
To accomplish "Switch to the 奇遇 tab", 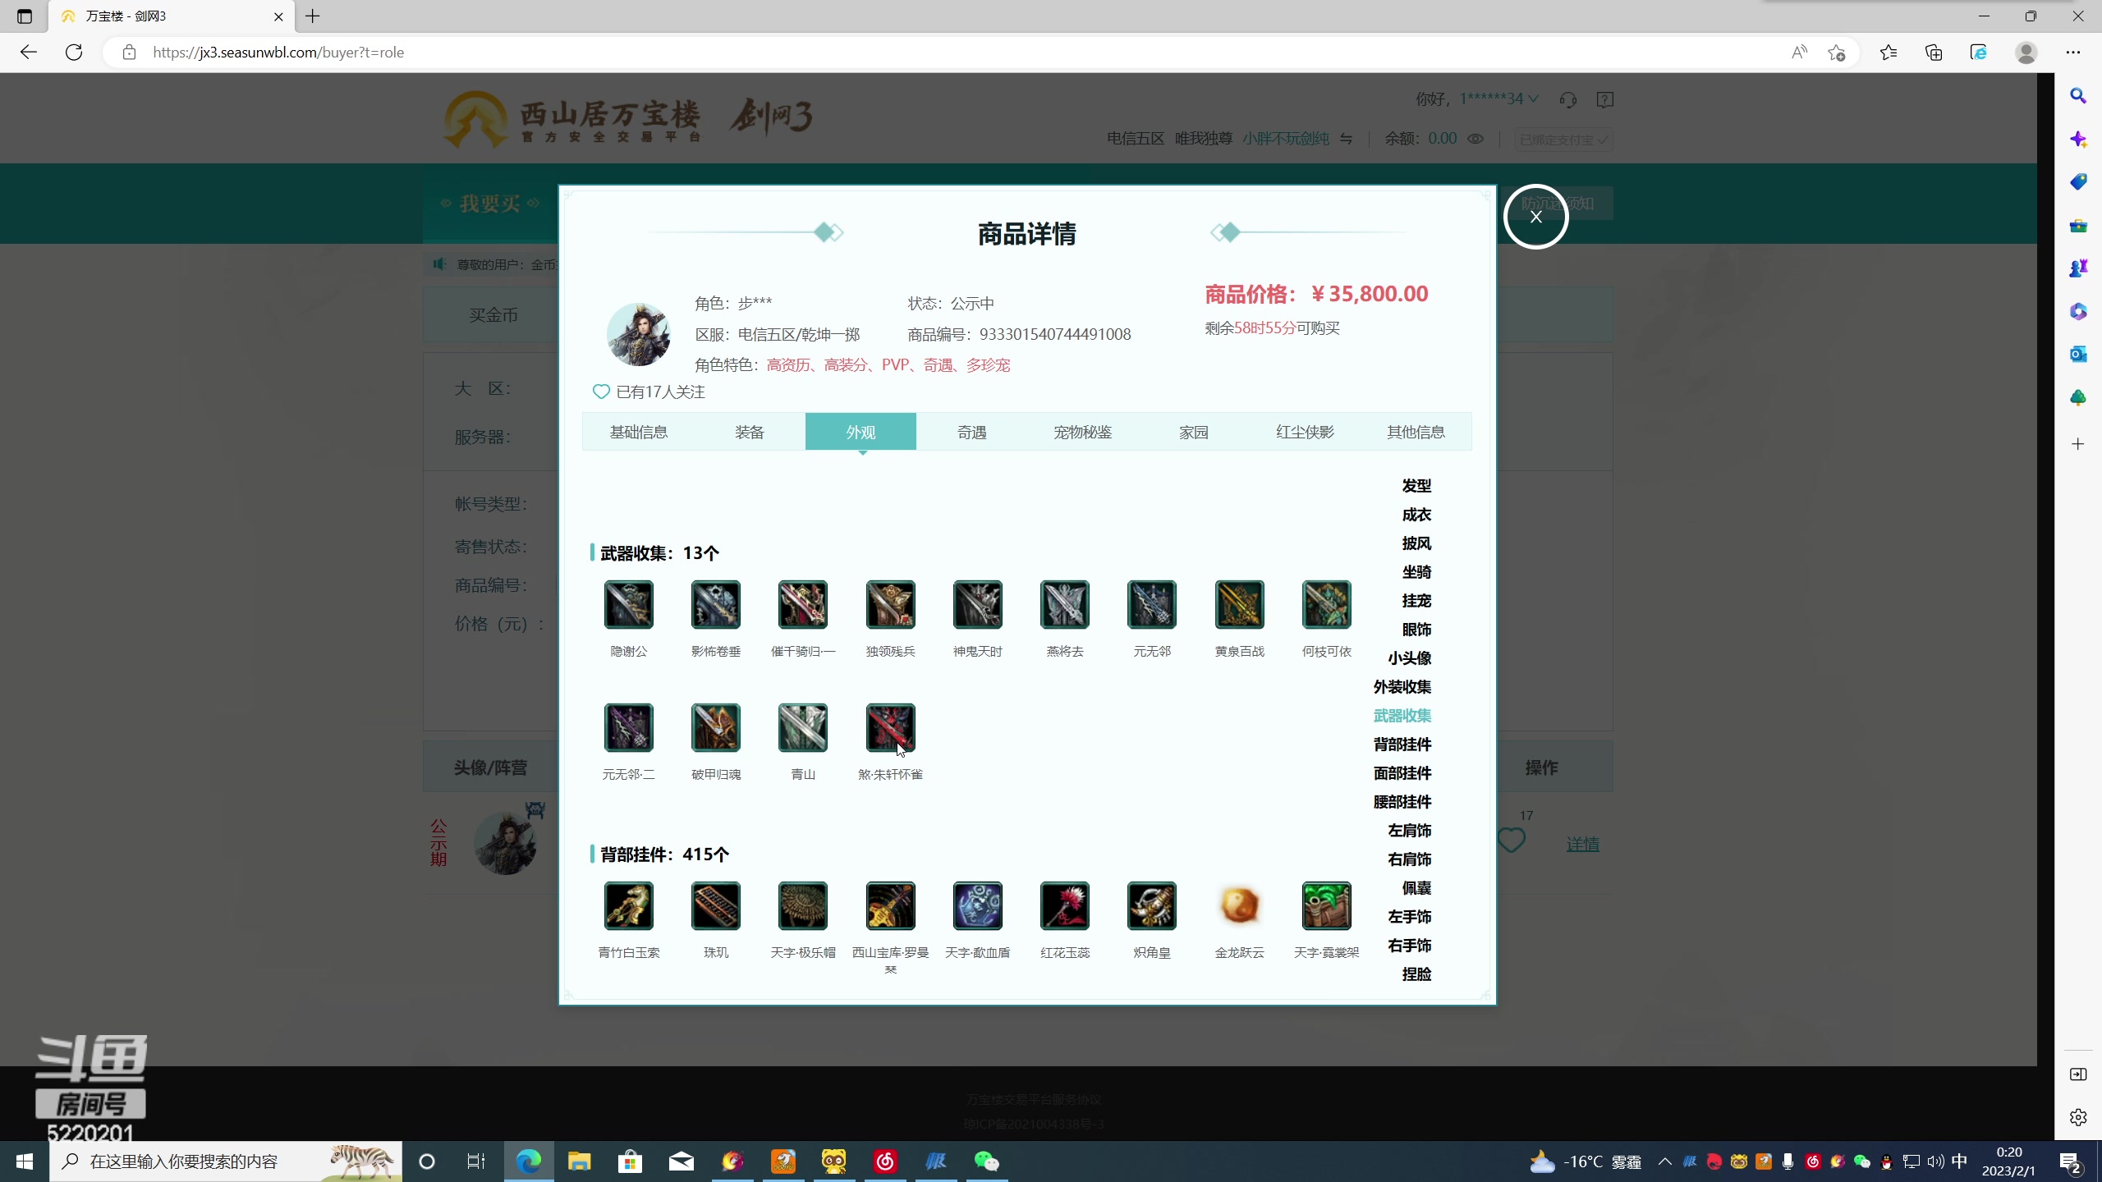I will click(x=971, y=432).
